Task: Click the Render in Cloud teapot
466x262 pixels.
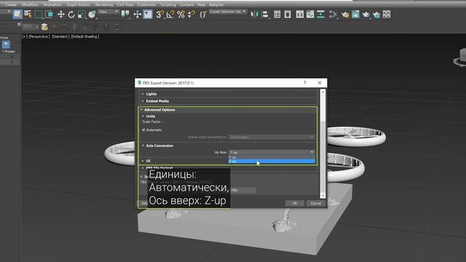Action: pyautogui.click(x=376, y=15)
